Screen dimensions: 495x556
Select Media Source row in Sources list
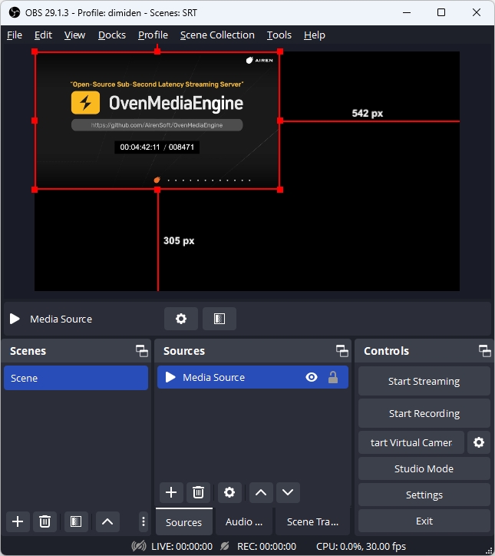(252, 377)
